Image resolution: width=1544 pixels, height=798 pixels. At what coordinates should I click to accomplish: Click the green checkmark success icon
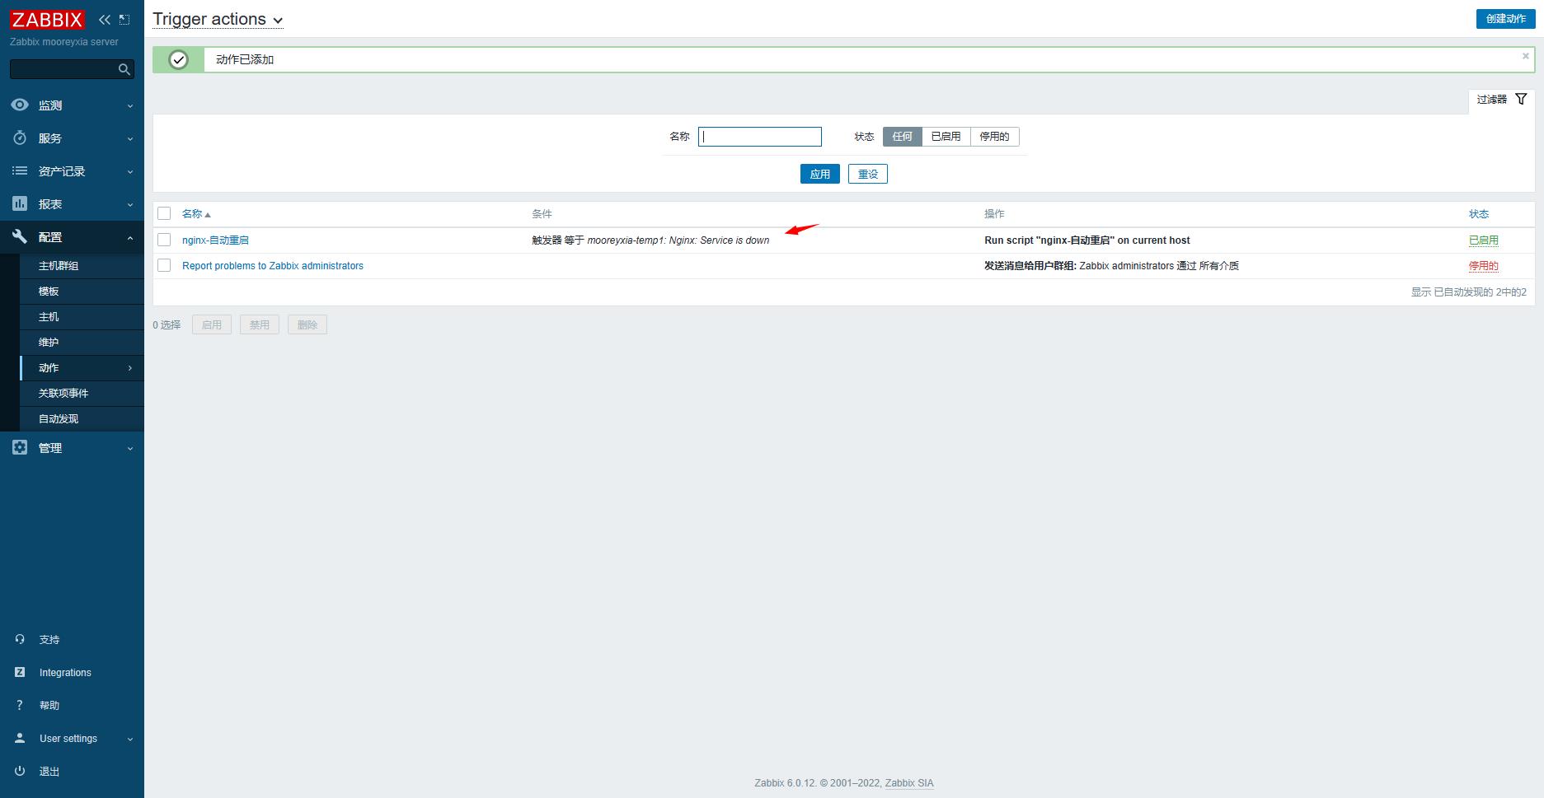point(178,59)
